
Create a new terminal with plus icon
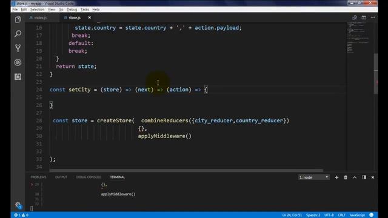336,177
